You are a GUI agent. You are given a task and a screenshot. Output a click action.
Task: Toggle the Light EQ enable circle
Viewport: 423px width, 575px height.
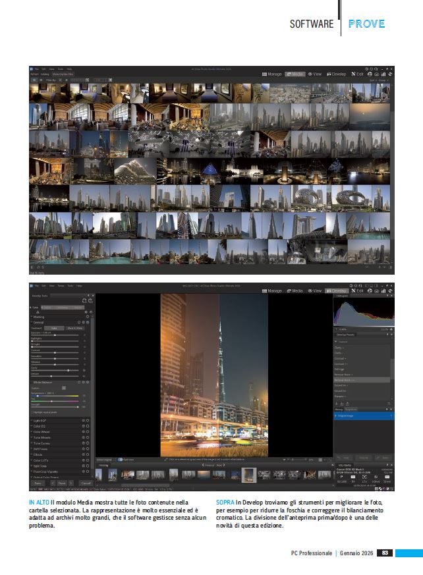[88, 421]
